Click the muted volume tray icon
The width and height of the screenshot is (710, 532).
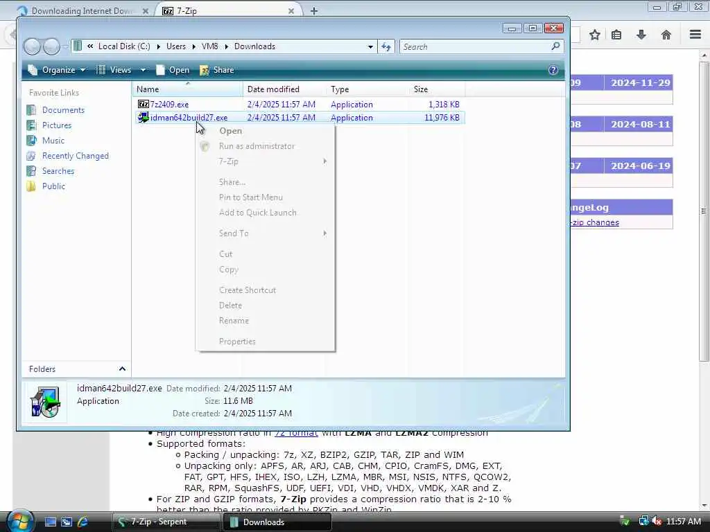[657, 522]
